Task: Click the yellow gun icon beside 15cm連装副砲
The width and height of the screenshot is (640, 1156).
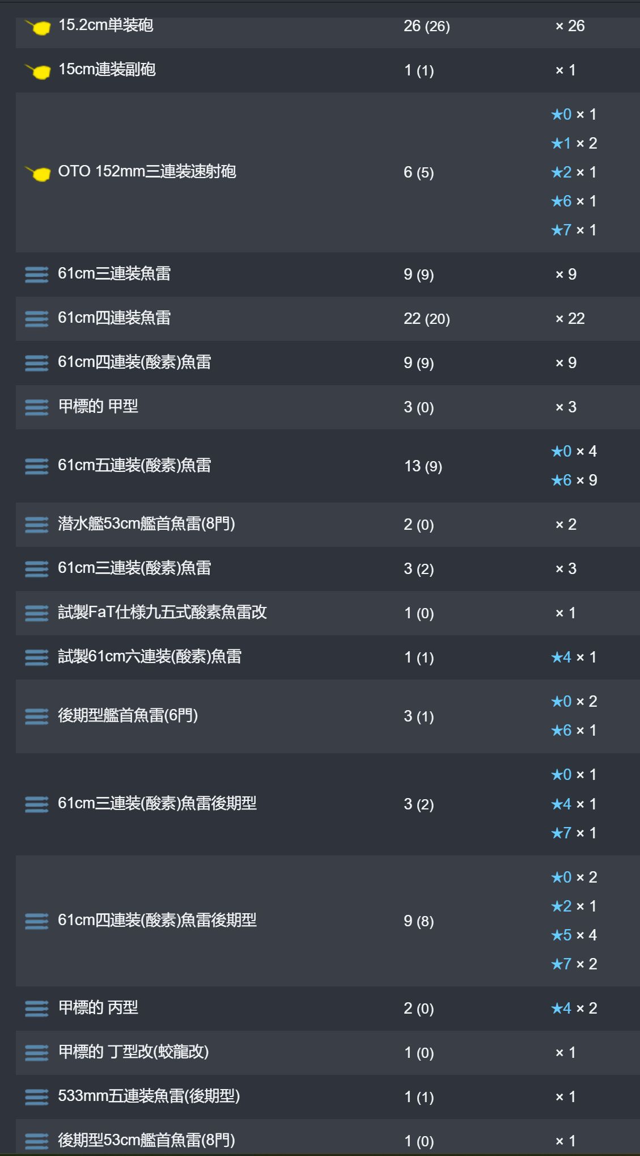Action: coord(37,70)
